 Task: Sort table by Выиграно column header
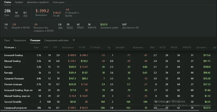coord(68,48)
